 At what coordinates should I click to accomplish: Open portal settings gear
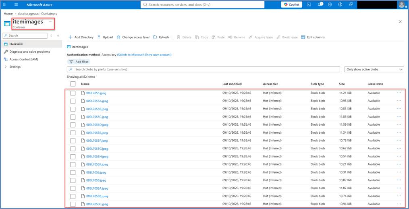pyautogui.click(x=330, y=5)
